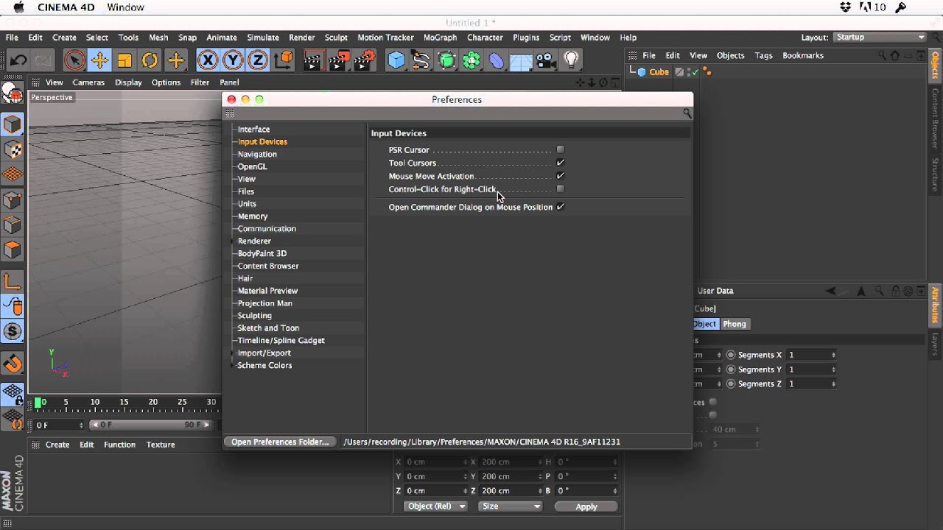The width and height of the screenshot is (943, 530).
Task: Click the Segments Z stepper arrows
Action: (x=833, y=384)
